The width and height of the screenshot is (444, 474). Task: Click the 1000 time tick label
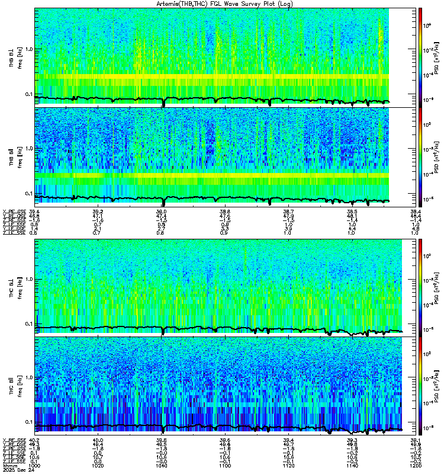tap(34, 466)
